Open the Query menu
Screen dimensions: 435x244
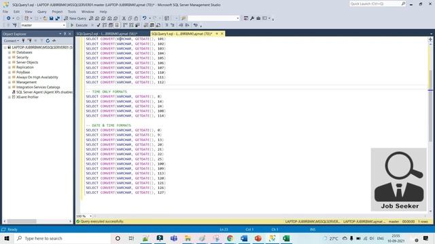click(x=42, y=12)
